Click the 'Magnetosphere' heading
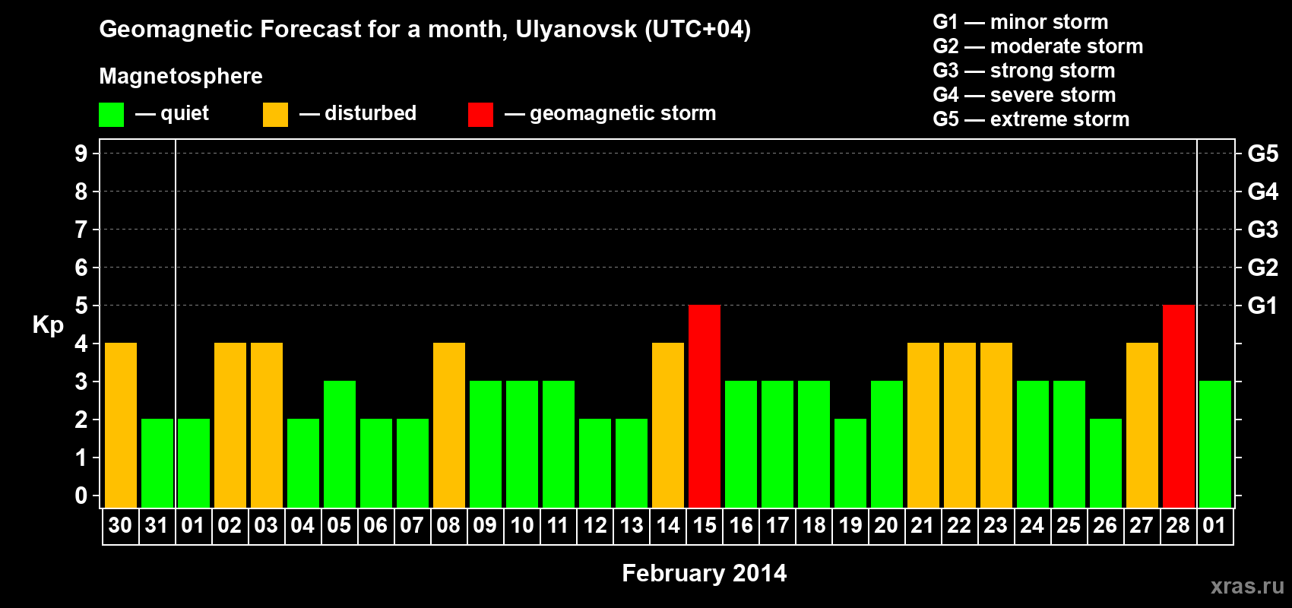The image size is (1292, 608). pyautogui.click(x=181, y=76)
